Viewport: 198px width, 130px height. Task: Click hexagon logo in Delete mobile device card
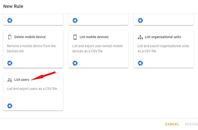(x=10, y=63)
